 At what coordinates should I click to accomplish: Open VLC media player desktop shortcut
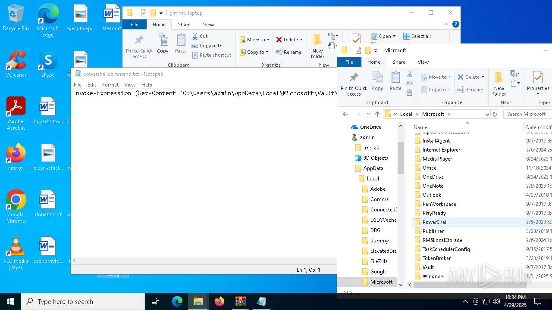click(16, 254)
